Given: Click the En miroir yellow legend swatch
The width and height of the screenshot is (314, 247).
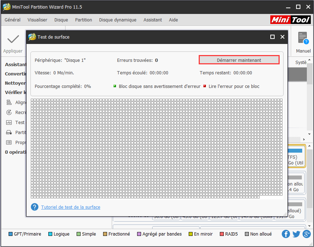Looking at the screenshot, I should (190, 234).
